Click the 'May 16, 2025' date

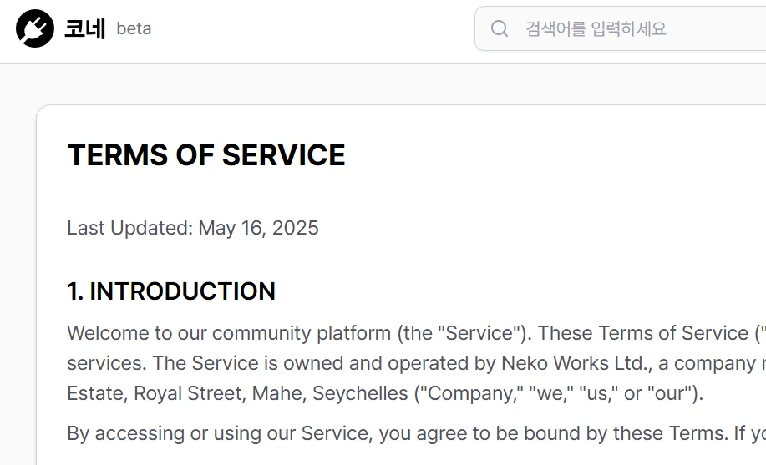tap(258, 228)
